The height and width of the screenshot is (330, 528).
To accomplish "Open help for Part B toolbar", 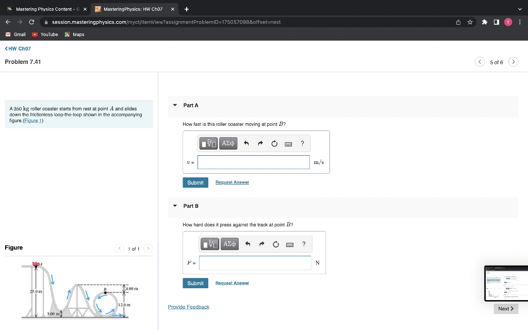I will [304, 244].
